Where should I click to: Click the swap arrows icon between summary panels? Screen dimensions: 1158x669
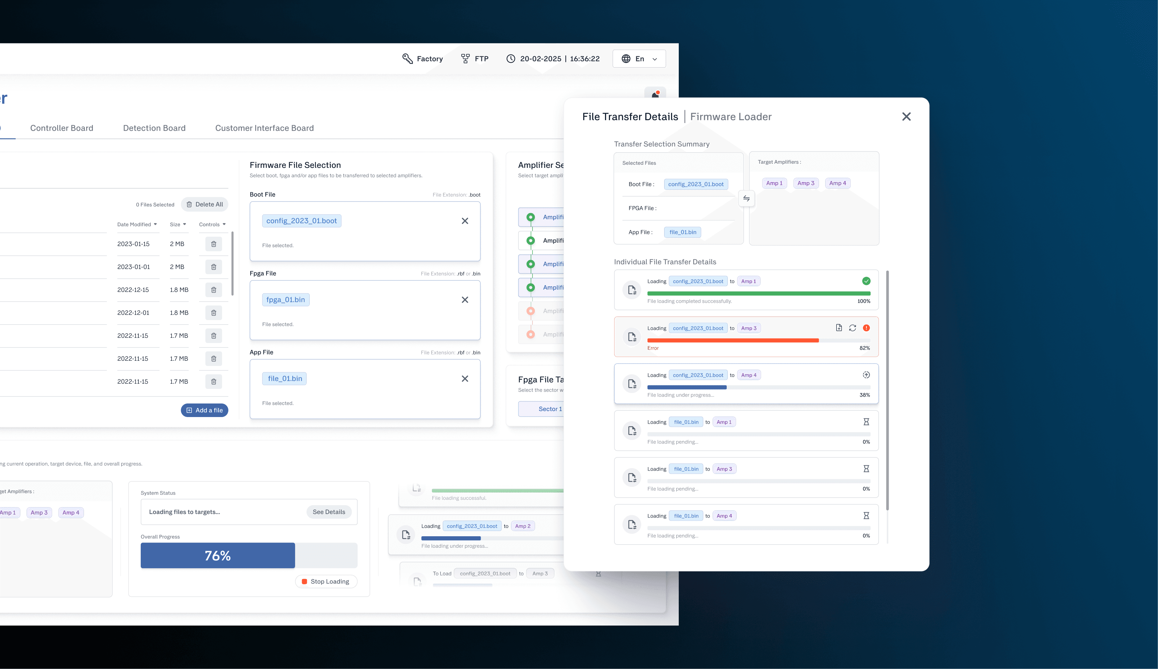click(x=747, y=198)
